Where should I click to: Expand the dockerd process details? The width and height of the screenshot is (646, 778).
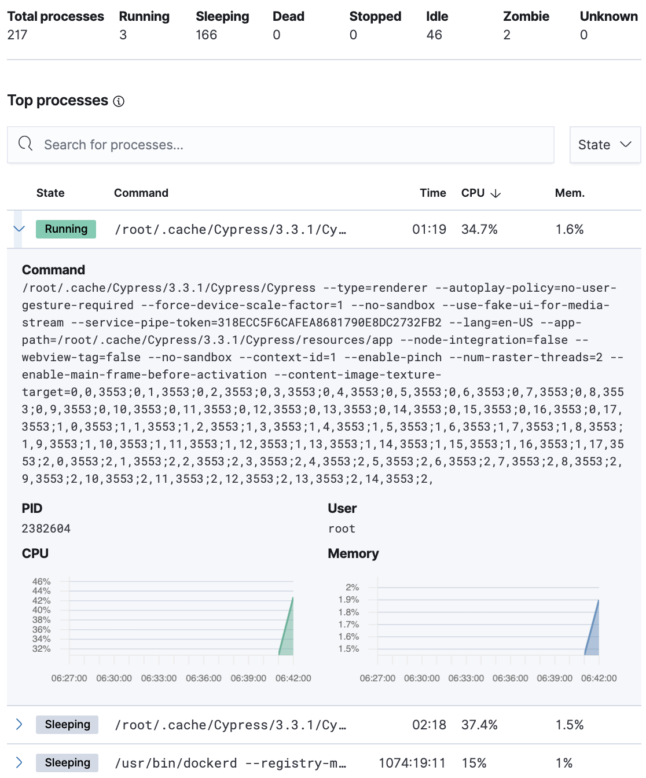pos(19,762)
